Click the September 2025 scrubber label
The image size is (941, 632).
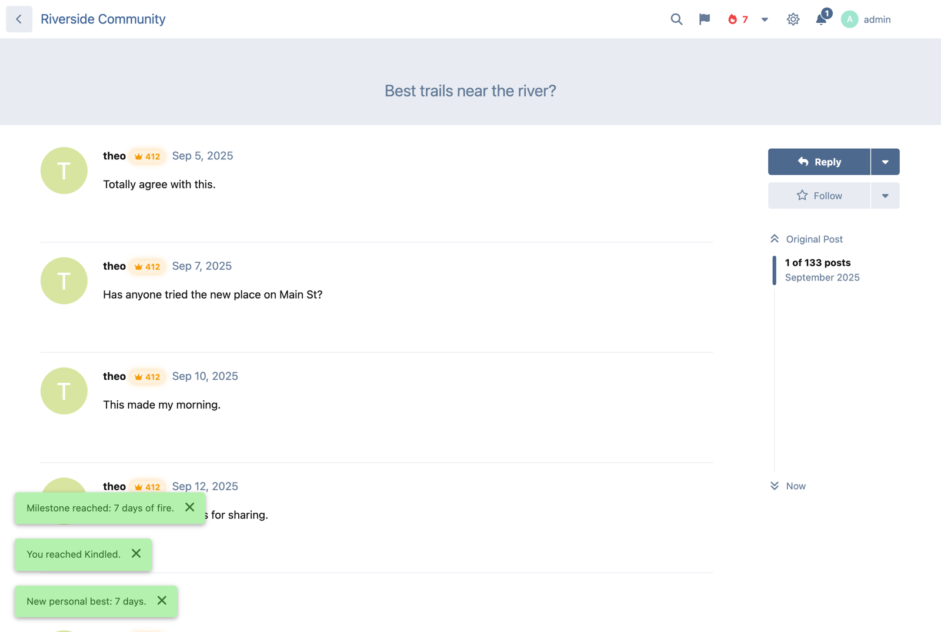[x=822, y=277]
